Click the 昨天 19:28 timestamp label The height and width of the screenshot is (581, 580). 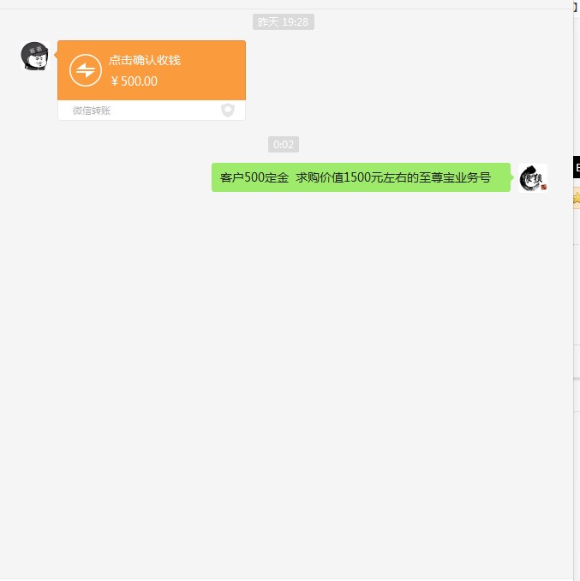[x=284, y=22]
